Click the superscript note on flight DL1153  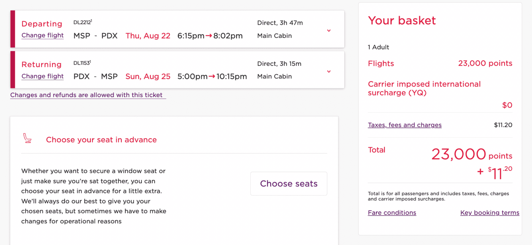pos(91,60)
